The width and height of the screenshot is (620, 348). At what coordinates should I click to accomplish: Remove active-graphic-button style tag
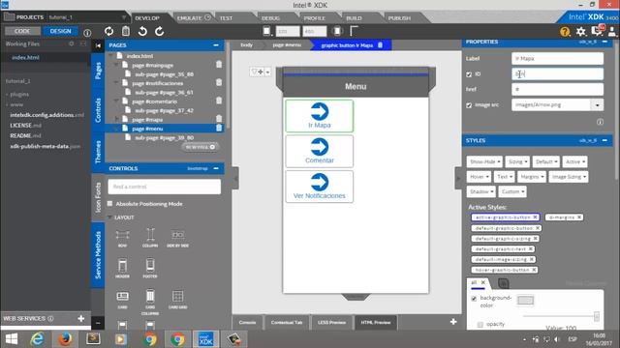(535, 217)
